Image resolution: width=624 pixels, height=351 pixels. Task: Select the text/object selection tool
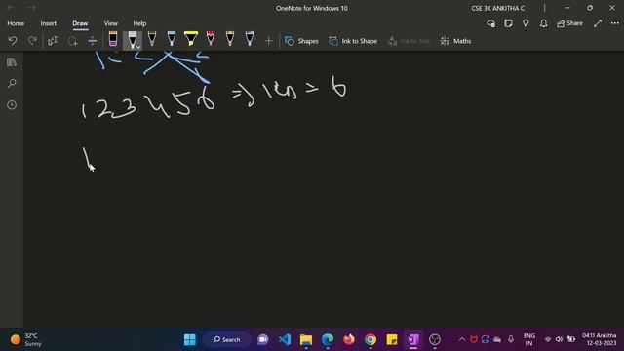point(53,41)
